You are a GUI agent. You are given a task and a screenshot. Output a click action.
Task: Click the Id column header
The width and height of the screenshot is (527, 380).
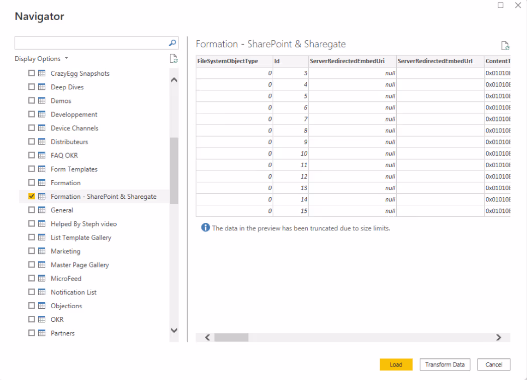[291, 61]
